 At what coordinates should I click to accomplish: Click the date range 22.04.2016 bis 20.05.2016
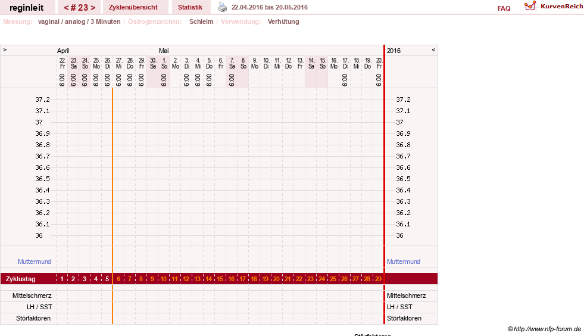pyautogui.click(x=270, y=7)
